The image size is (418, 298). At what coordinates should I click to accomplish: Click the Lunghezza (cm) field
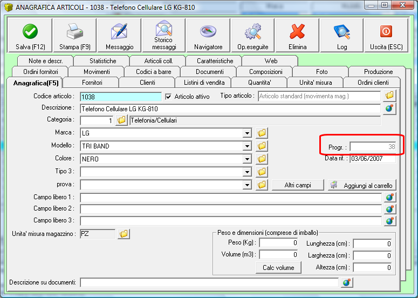point(372,243)
